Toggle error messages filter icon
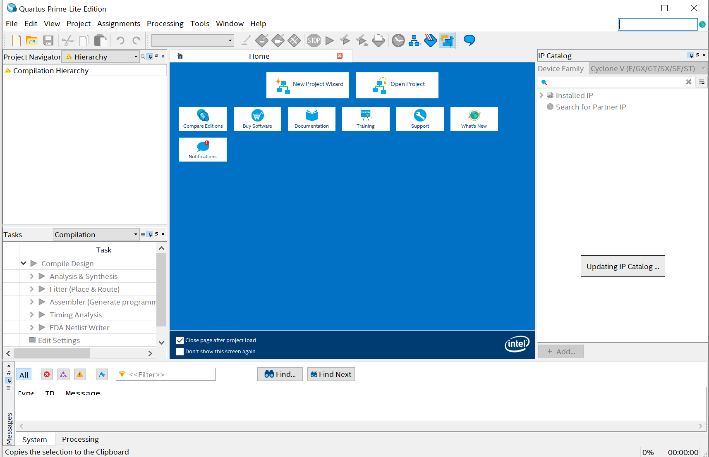Viewport: 709px width, 457px height. (47, 374)
